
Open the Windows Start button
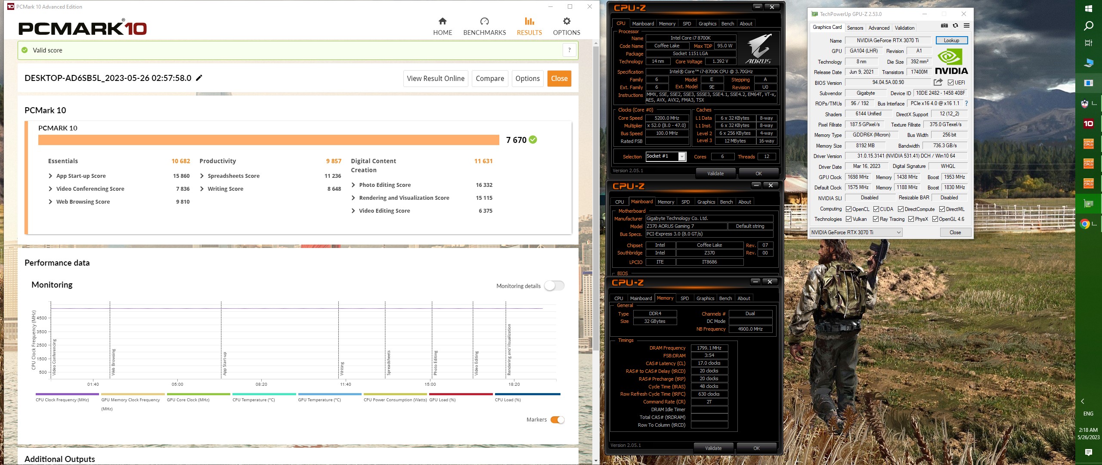1088,9
